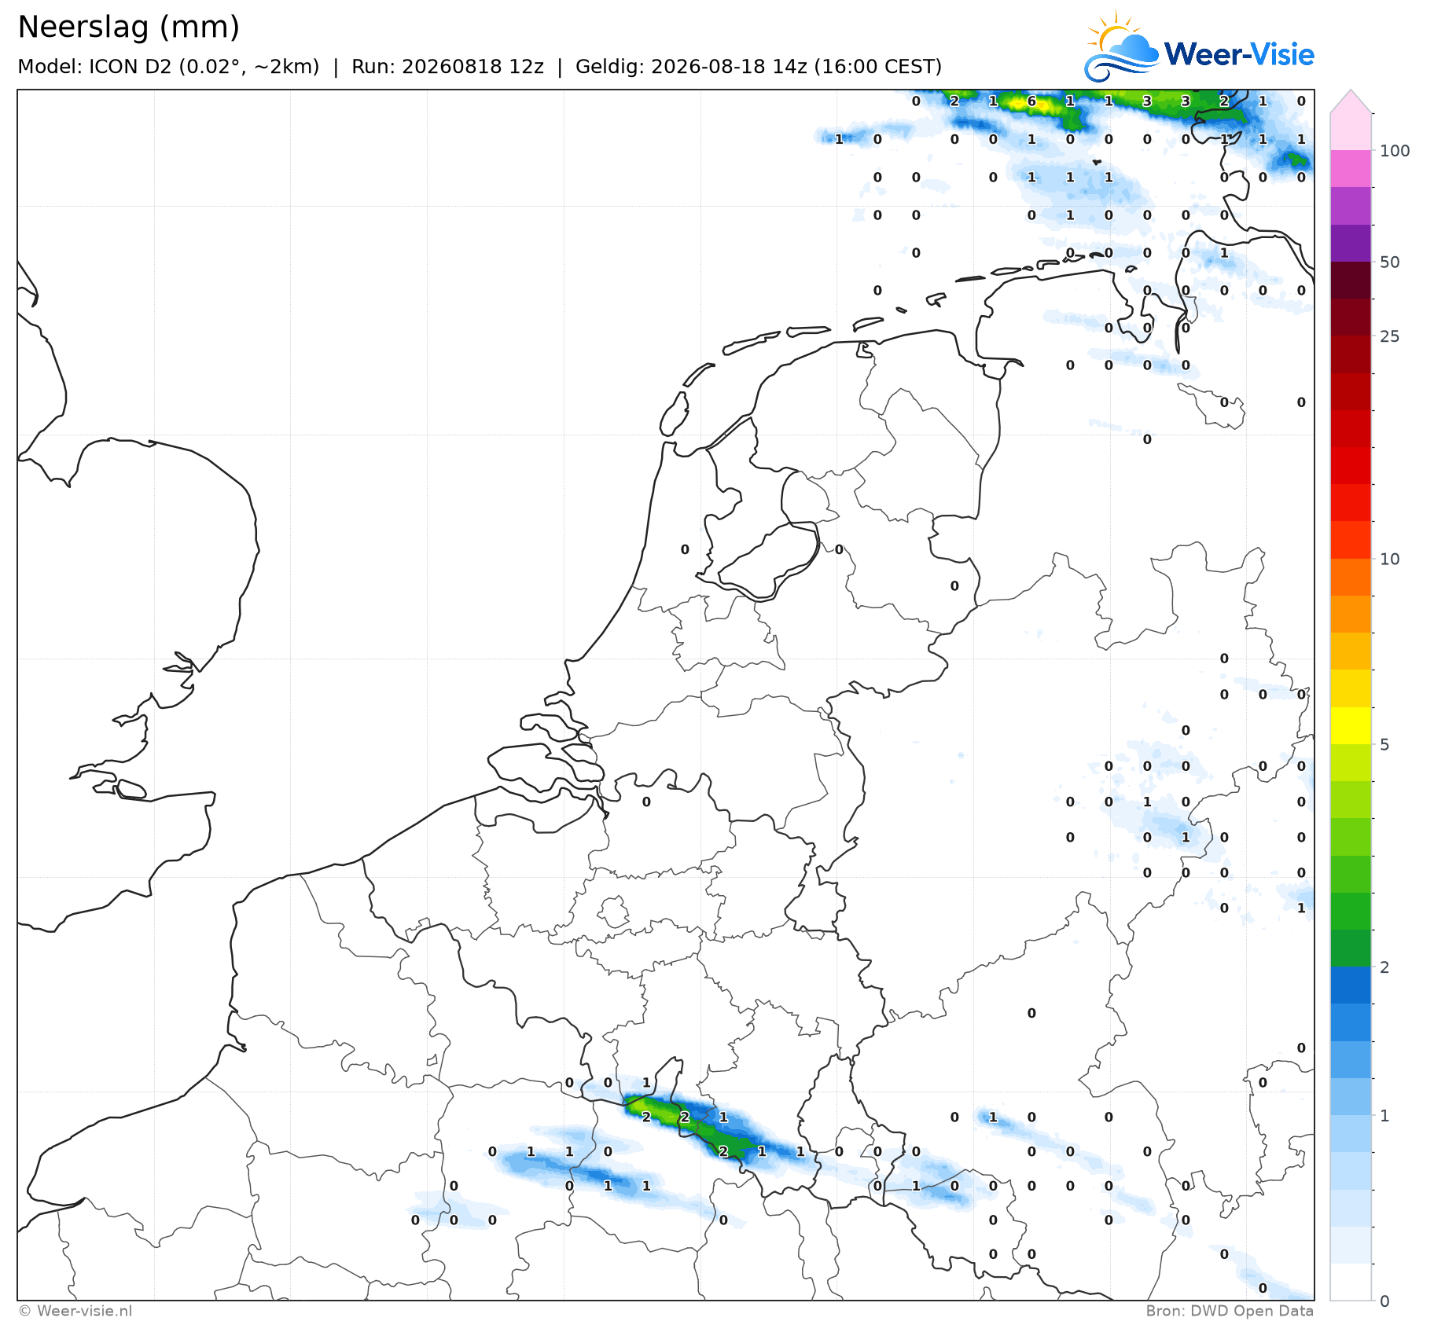Click the Weer-Visie brand name text
This screenshot has width=1434, height=1321.
pyautogui.click(x=1239, y=53)
